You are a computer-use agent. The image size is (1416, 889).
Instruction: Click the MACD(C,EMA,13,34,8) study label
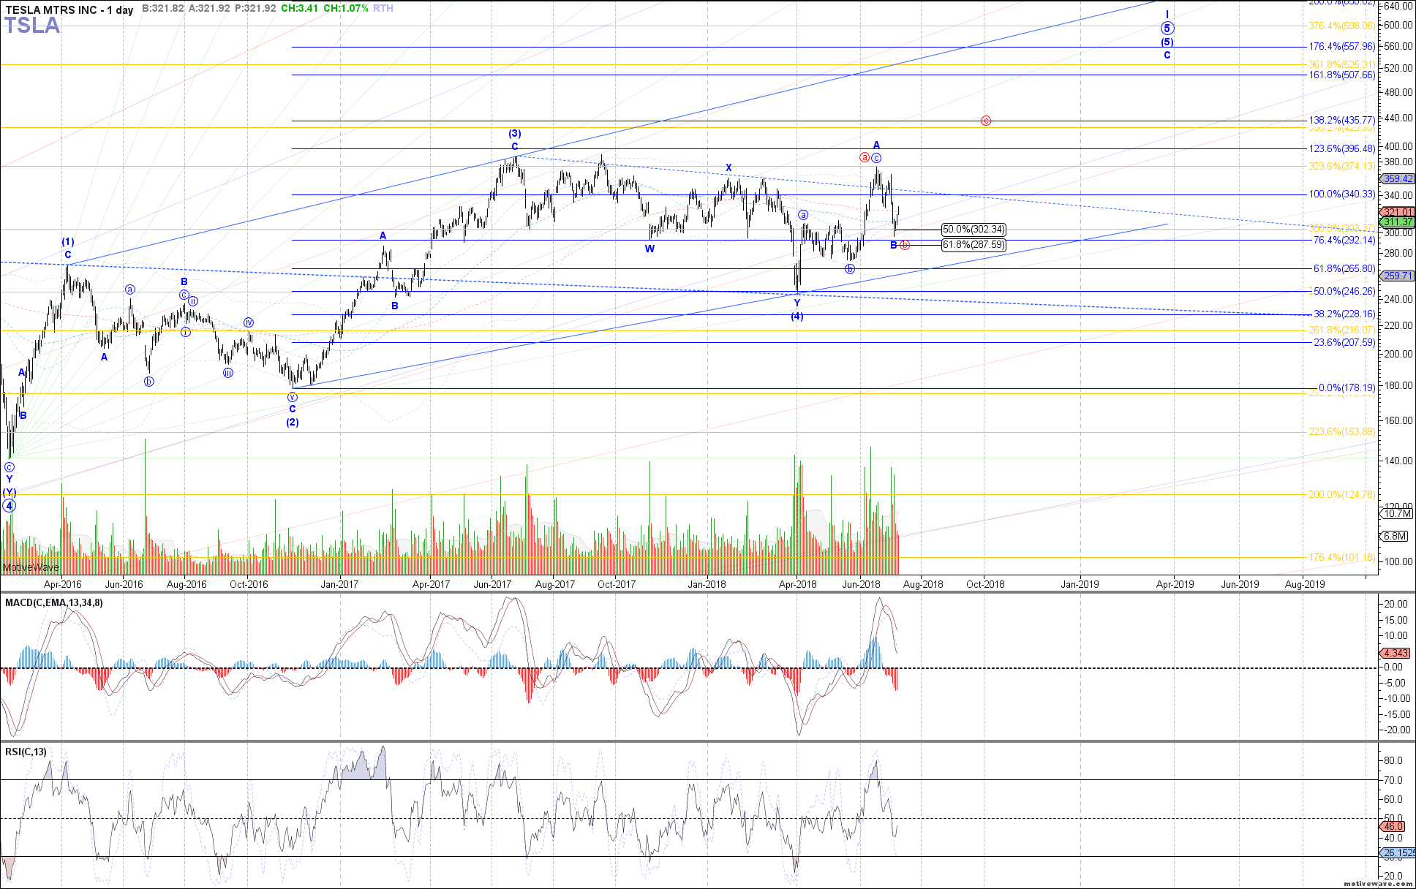coord(54,602)
